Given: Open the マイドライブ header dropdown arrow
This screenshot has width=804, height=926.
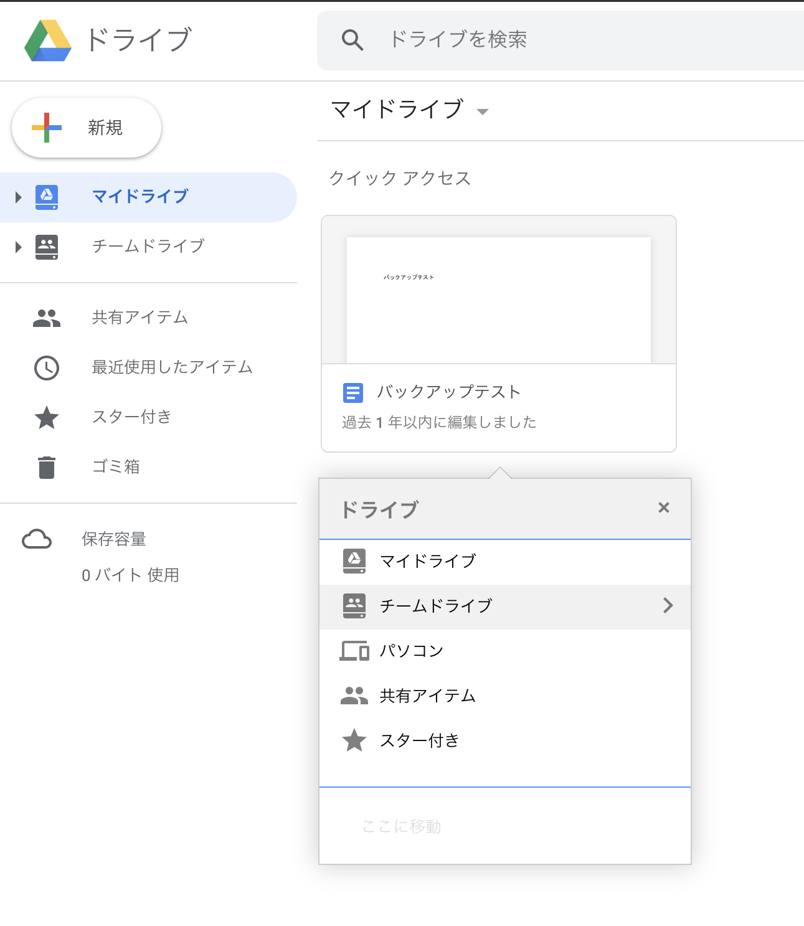Looking at the screenshot, I should (x=482, y=112).
